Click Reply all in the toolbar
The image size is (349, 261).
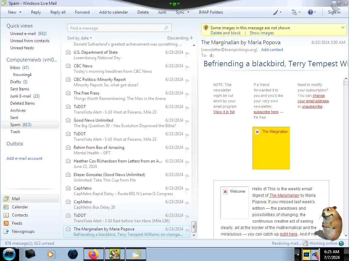(x=58, y=12)
